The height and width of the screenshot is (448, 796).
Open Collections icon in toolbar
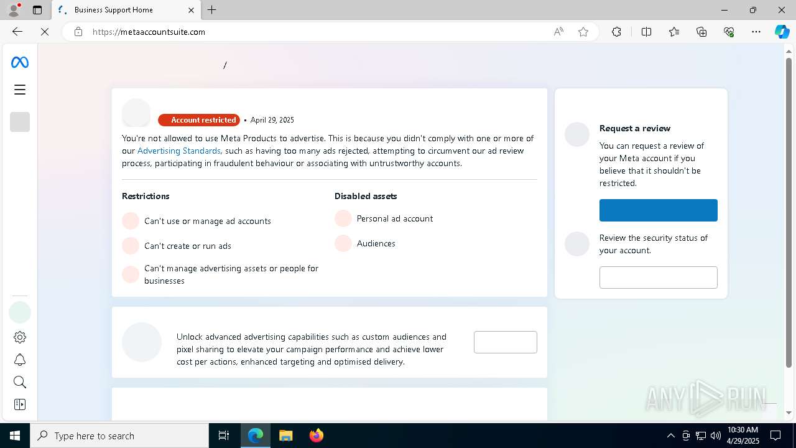click(701, 32)
